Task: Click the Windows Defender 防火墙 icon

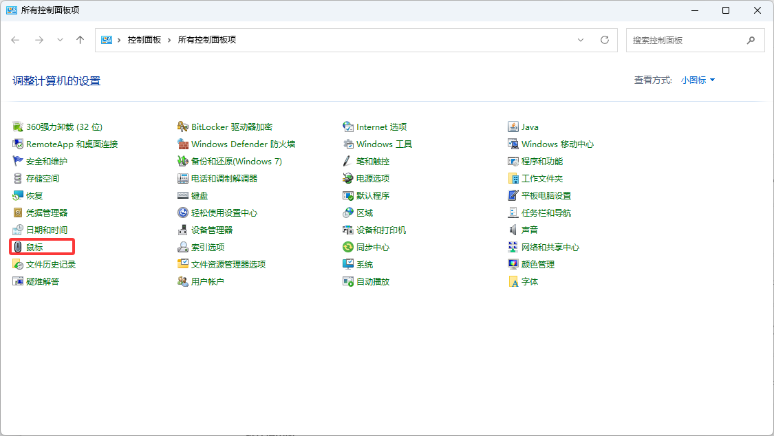Action: [182, 144]
